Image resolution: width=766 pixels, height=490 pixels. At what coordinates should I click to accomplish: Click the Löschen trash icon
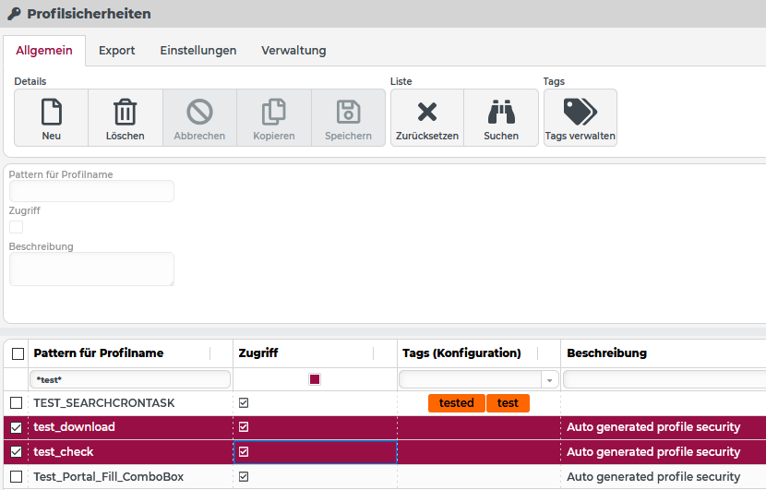pyautogui.click(x=126, y=113)
